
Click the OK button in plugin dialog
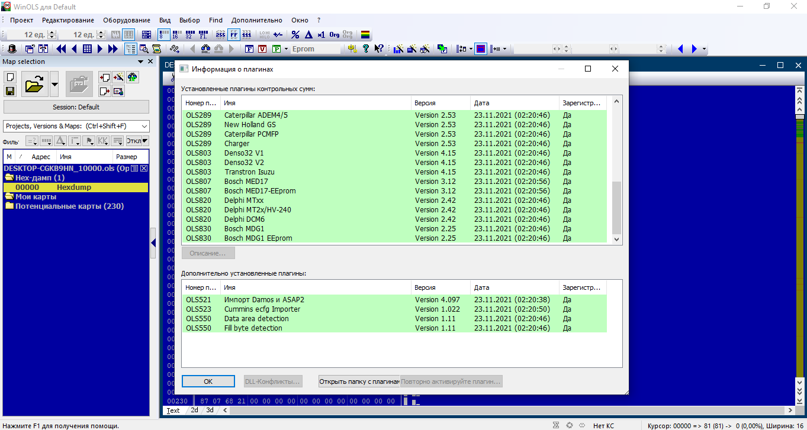point(208,381)
